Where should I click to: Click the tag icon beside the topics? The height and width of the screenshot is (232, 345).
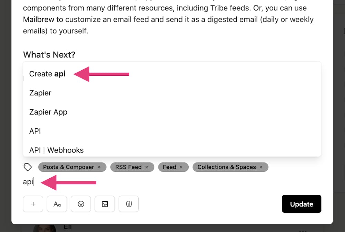[x=28, y=167]
